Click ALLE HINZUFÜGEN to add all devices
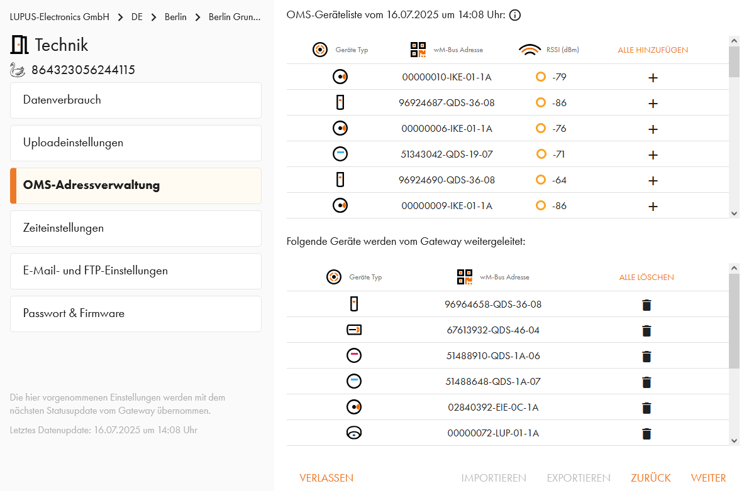 click(x=653, y=50)
